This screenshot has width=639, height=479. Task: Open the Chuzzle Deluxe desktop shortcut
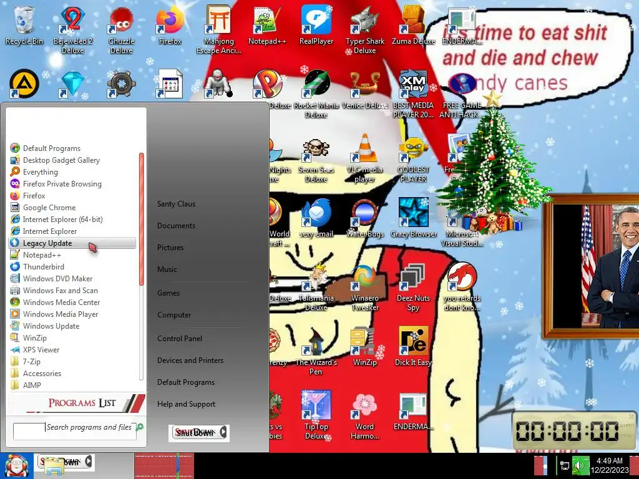point(122,29)
